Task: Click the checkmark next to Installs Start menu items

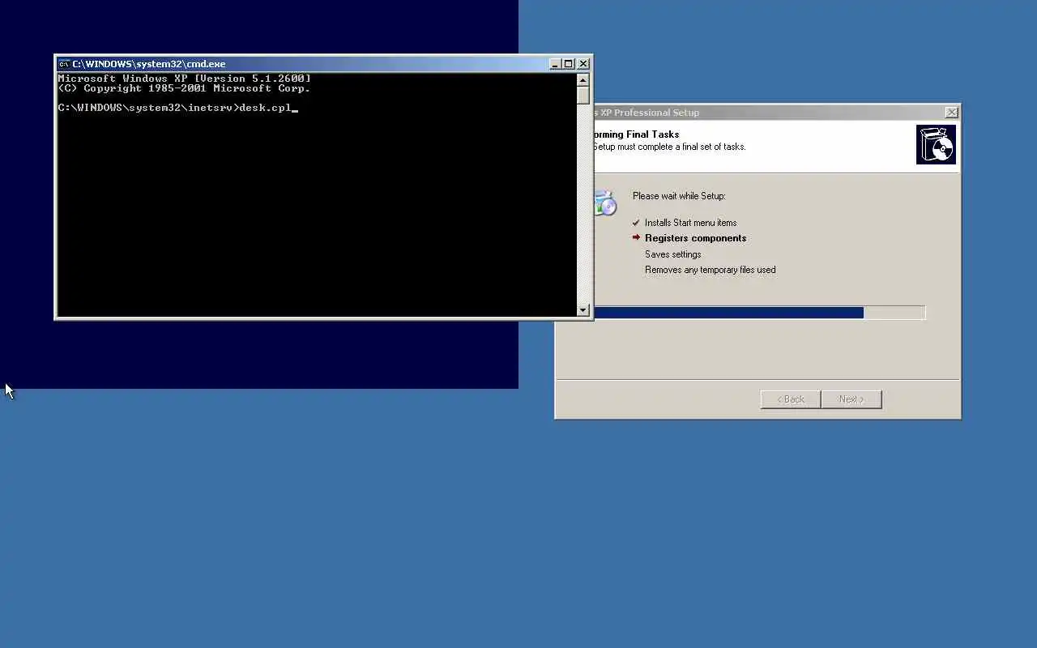Action: pos(636,223)
